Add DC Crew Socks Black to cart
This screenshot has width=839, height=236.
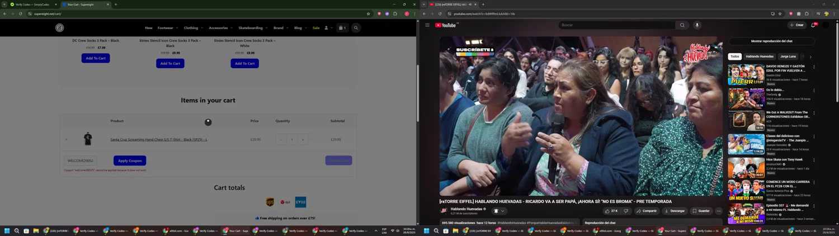point(96,58)
